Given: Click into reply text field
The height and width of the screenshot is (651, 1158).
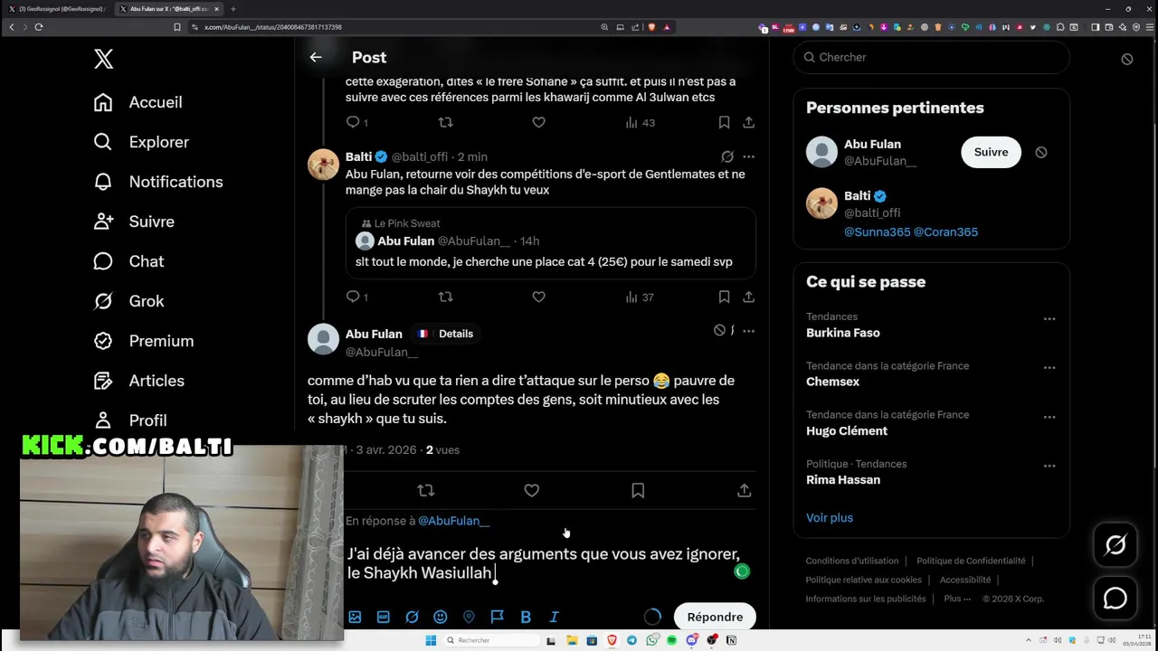Looking at the screenshot, I should 543,563.
